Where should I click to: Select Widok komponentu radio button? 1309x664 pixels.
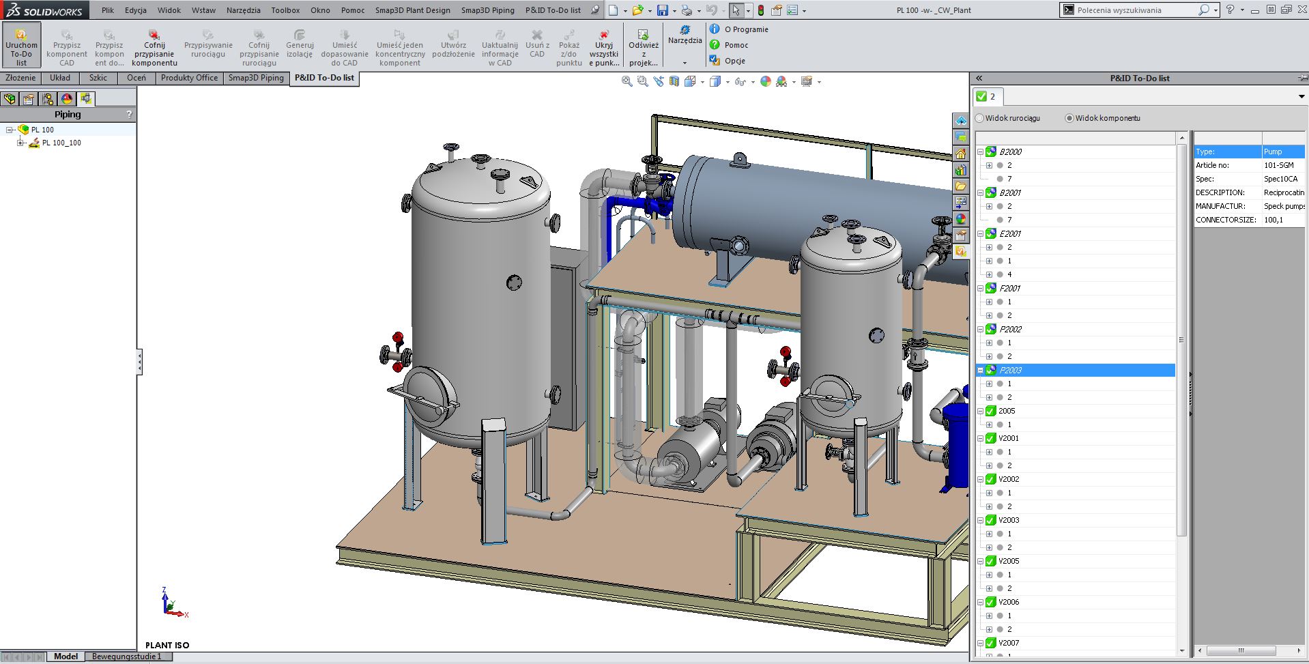(x=1069, y=118)
